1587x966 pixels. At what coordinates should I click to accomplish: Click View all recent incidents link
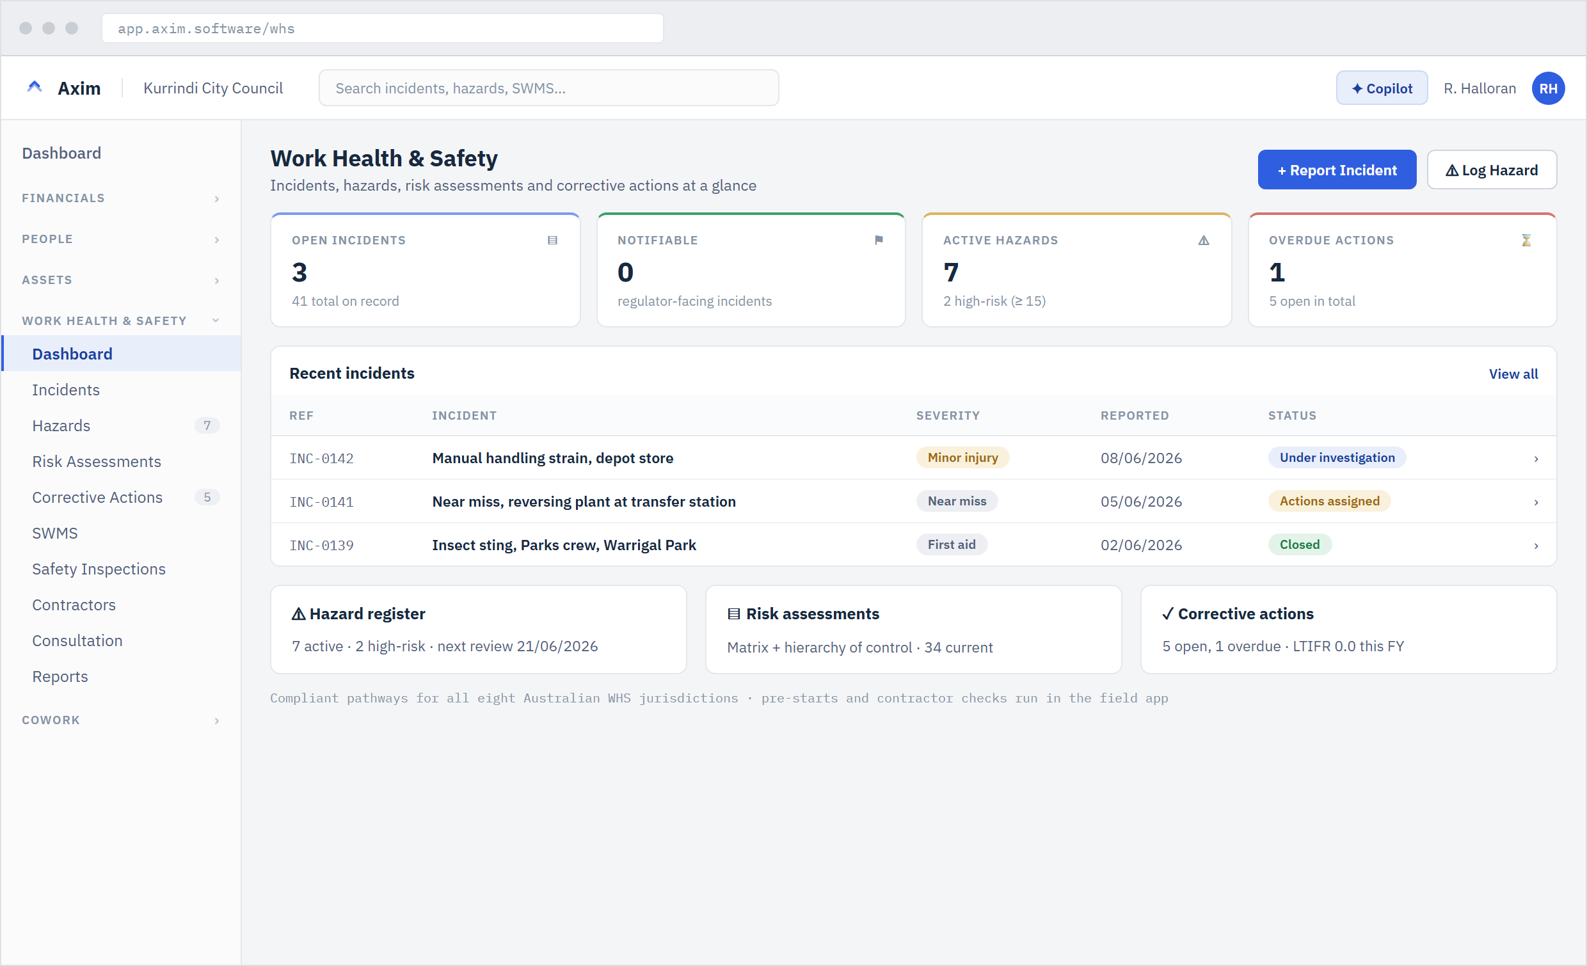click(1513, 374)
